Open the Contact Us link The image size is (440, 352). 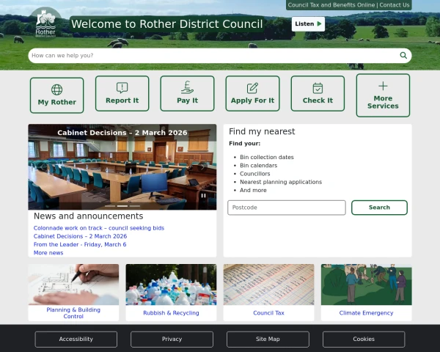tap(395, 5)
